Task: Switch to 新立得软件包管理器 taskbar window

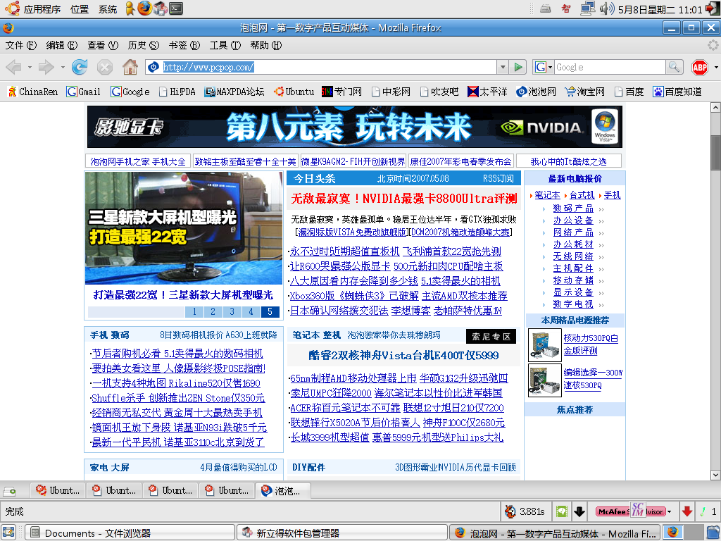Action: (x=342, y=533)
